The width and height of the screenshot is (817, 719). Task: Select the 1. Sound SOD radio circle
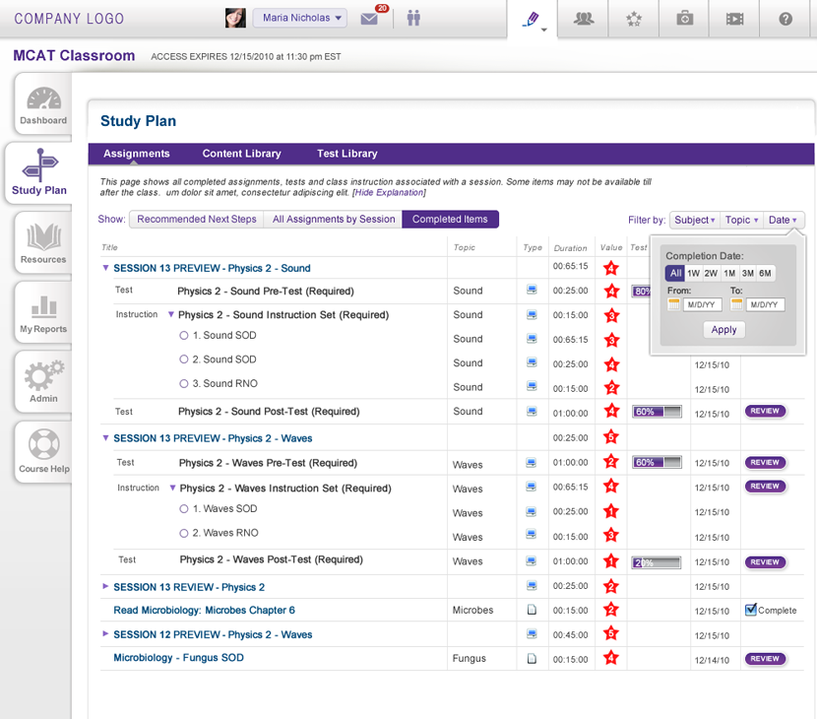(x=183, y=336)
